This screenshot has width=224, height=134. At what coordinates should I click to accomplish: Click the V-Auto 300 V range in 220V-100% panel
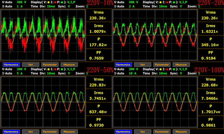pyautogui.click(x=134, y=69)
